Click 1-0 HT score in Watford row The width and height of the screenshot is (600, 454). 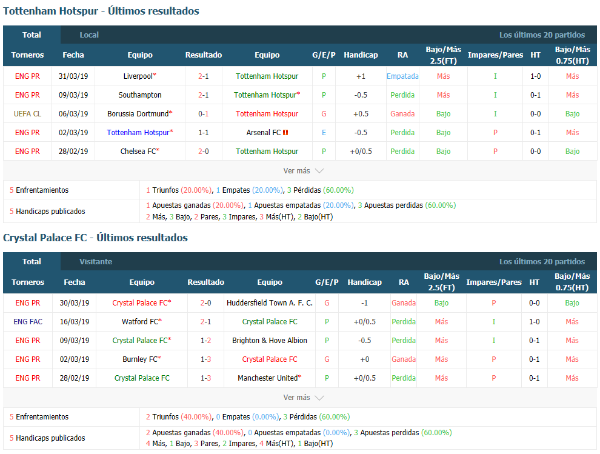[x=534, y=321]
